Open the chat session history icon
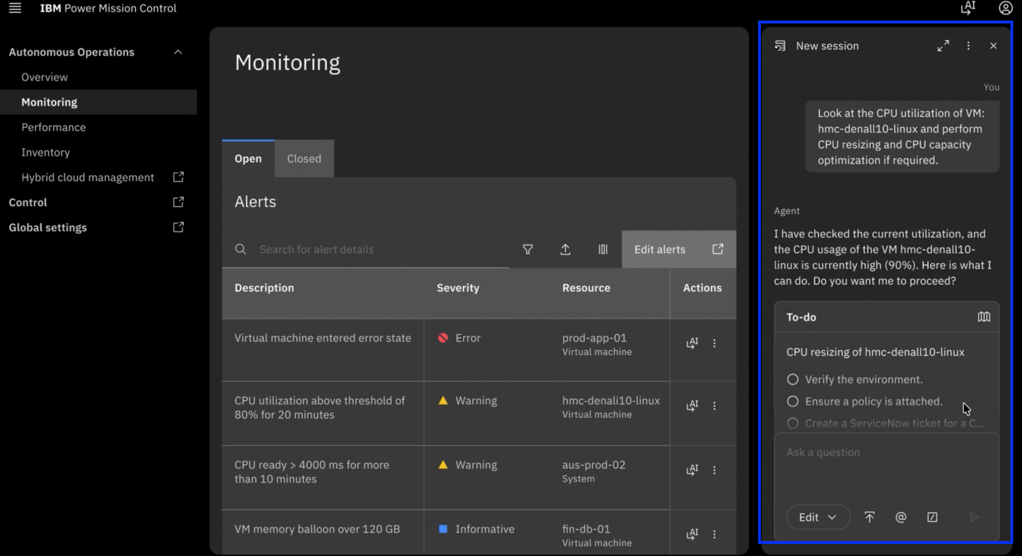Screen dimensions: 1022x556 [x=780, y=46]
